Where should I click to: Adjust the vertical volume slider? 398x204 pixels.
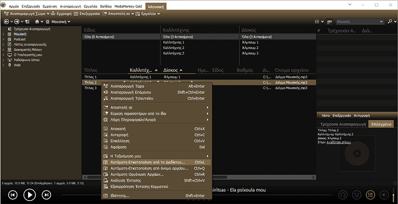point(394,196)
